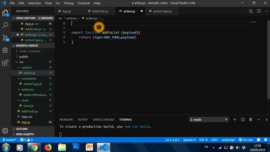
Task: Maximize the panel with up chevron
Action: (x=259, y=119)
